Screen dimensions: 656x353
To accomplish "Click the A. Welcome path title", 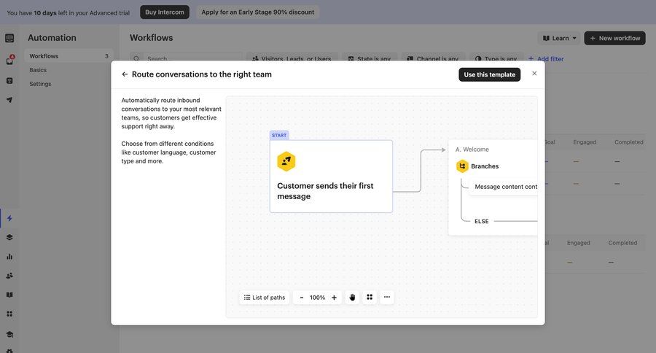I will click(x=472, y=150).
